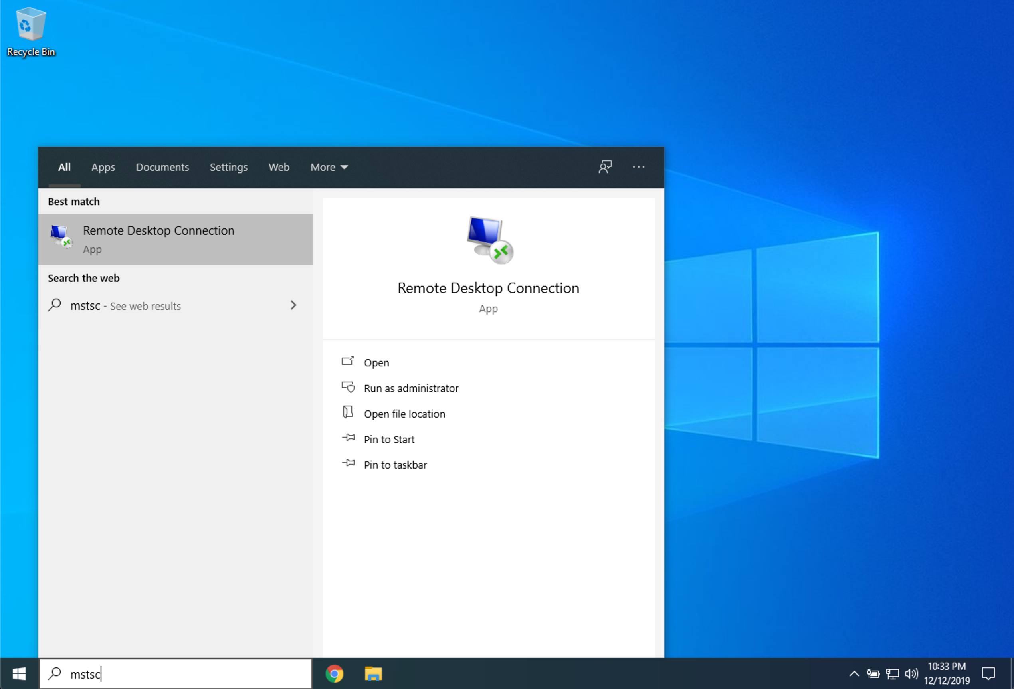Switch to the Apps tab
This screenshot has height=689, width=1014.
pos(103,167)
